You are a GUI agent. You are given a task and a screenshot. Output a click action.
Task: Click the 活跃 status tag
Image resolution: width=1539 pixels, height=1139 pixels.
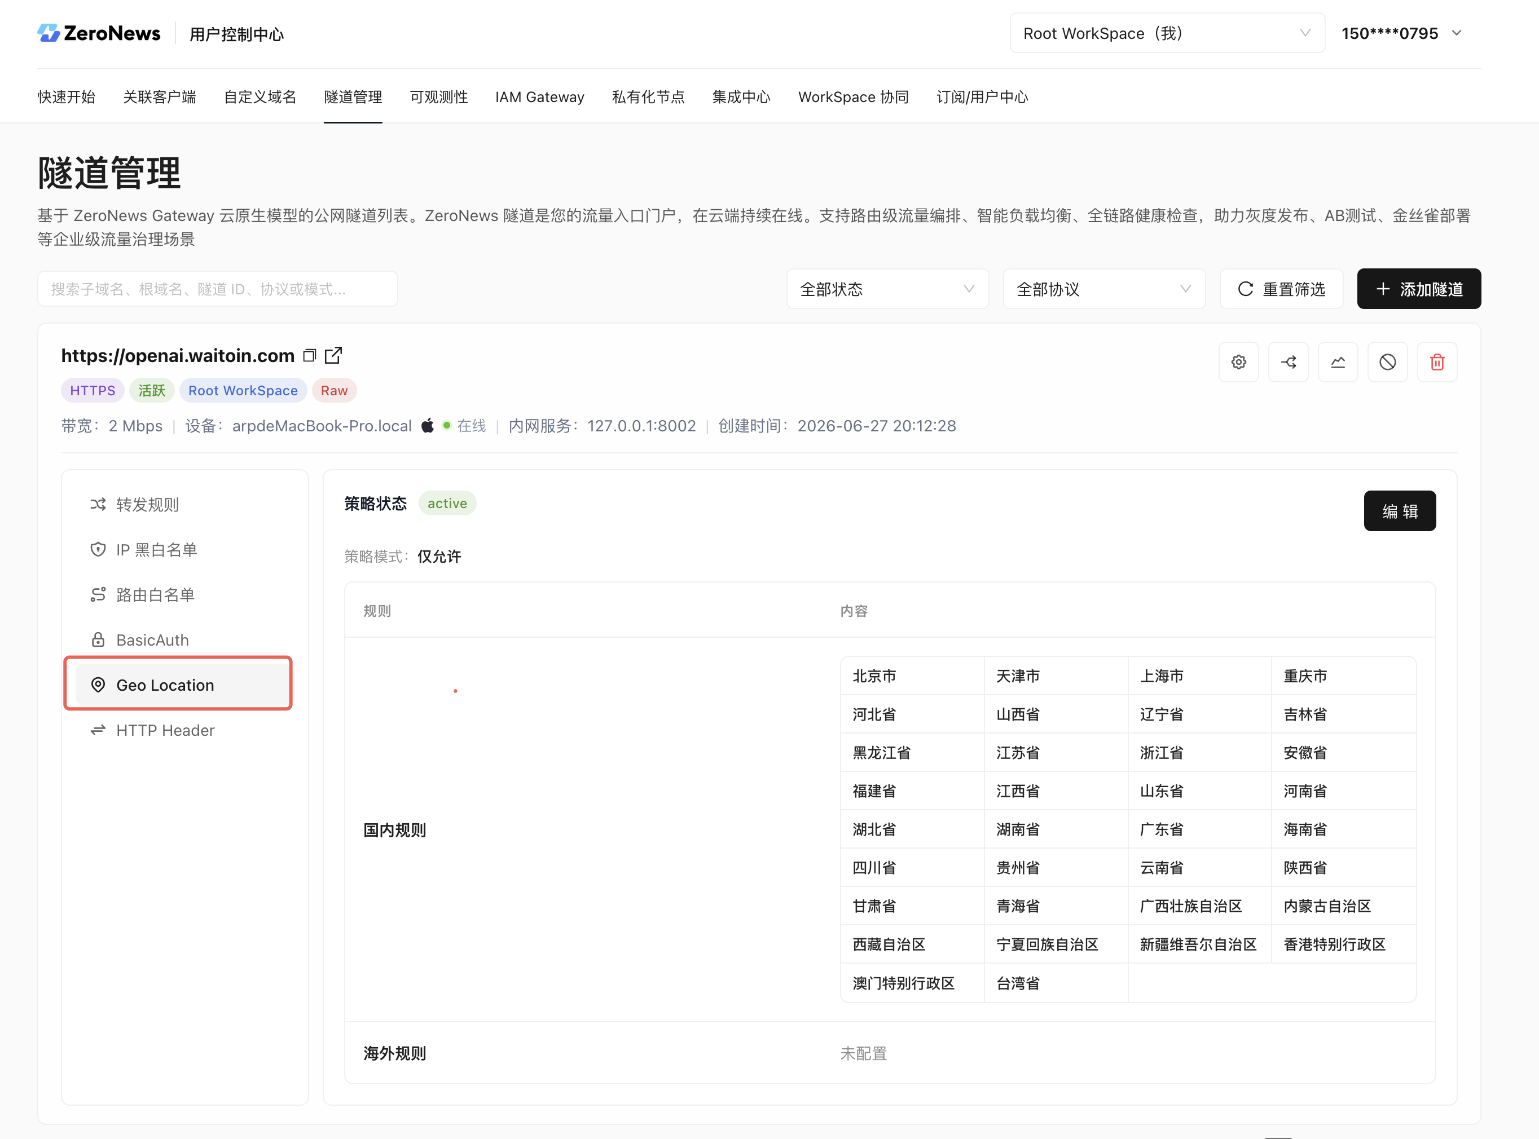pos(152,390)
